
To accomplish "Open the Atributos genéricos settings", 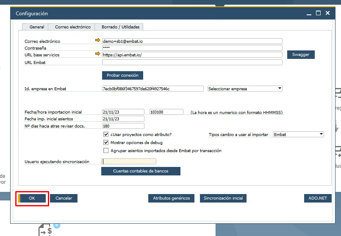I will click(x=172, y=198).
